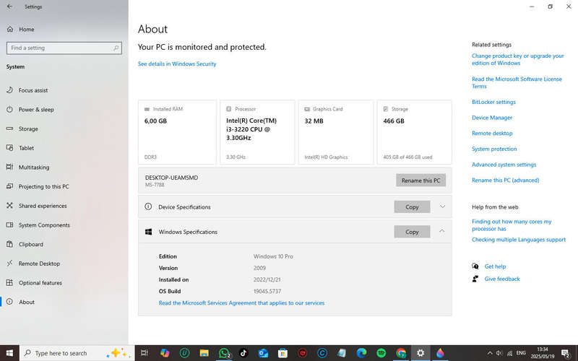Viewport: 578px width, 361px height.
Task: Click the Processor info card
Action: point(257,132)
